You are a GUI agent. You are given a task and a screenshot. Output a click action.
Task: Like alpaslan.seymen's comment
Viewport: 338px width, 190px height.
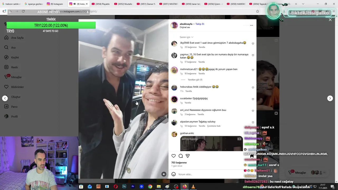[253, 122]
